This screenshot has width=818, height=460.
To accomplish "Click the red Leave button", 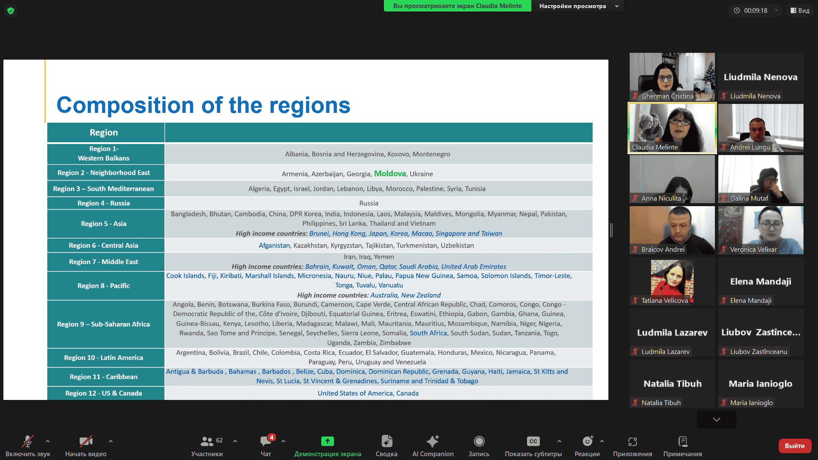I will point(795,446).
